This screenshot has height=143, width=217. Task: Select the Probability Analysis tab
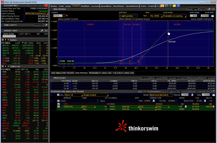[100, 73]
